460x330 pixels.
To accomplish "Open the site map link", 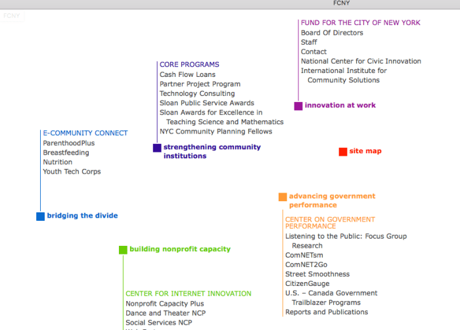I will pyautogui.click(x=365, y=151).
